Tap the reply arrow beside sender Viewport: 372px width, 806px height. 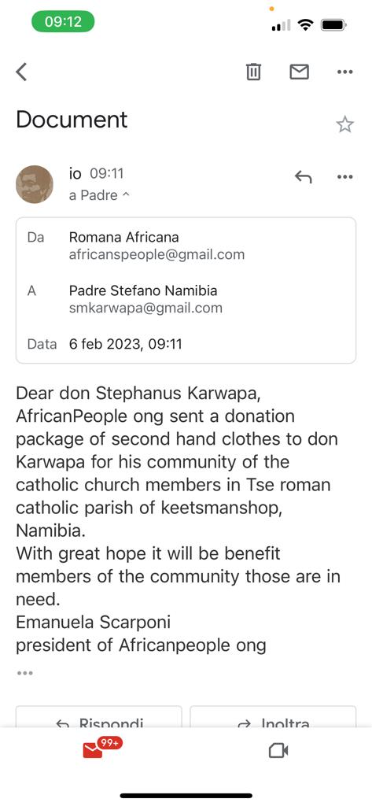click(x=303, y=177)
